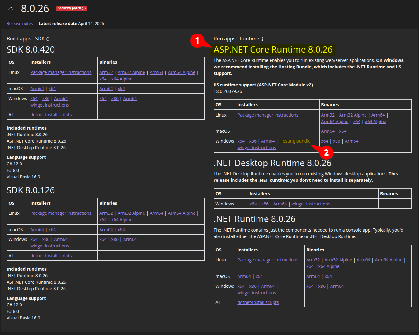
Task: Open .NET Runtime Linux Package manager instructions
Action: coord(268,260)
